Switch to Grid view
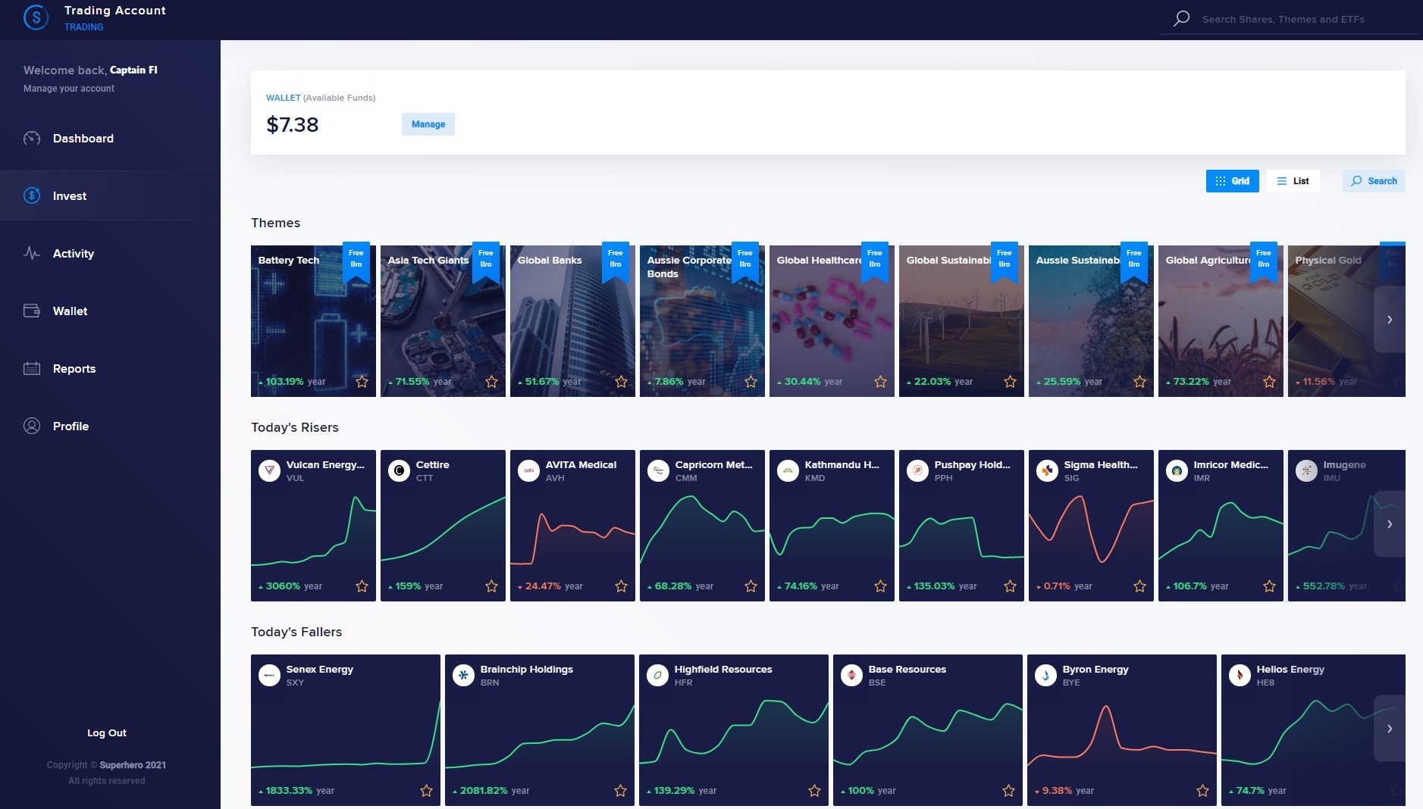Image resolution: width=1423 pixels, height=809 pixels. coord(1231,181)
